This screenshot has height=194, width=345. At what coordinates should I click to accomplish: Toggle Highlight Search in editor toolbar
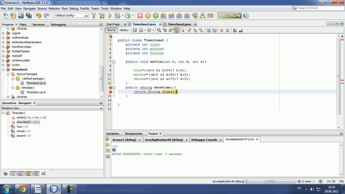tap(176, 30)
